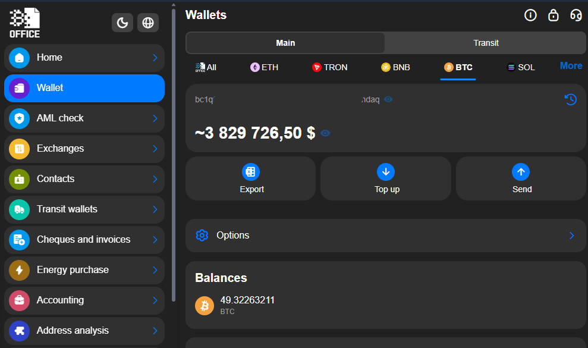Open support headset icon
Image resolution: width=588 pixels, height=348 pixels.
[576, 15]
